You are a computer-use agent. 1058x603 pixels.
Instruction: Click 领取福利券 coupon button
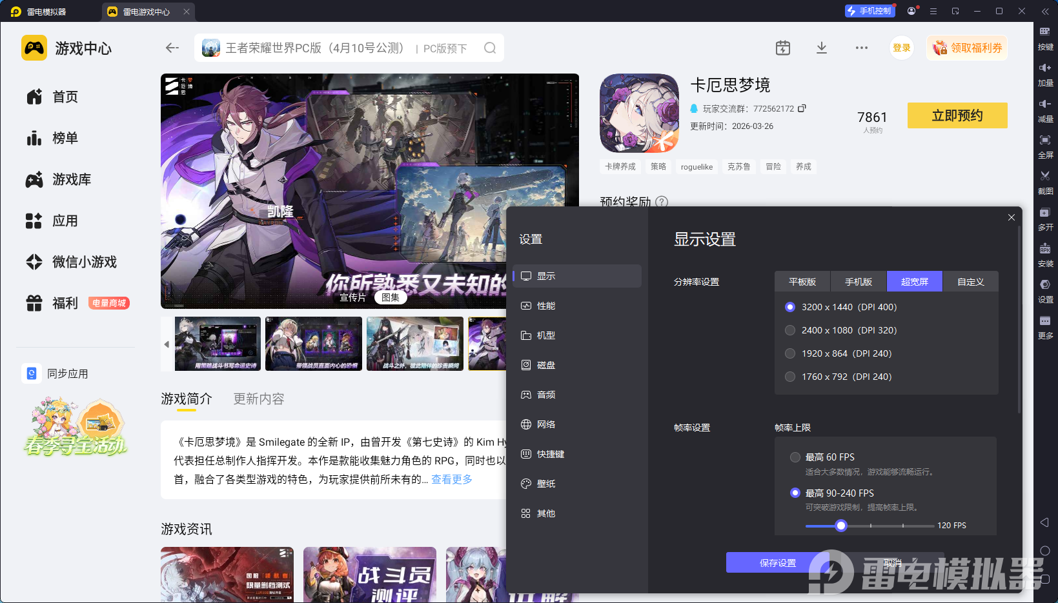(967, 48)
